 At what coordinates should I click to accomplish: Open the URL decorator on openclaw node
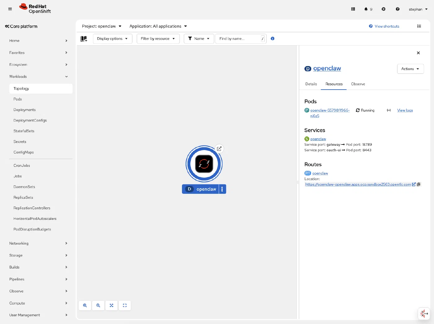coord(219,149)
